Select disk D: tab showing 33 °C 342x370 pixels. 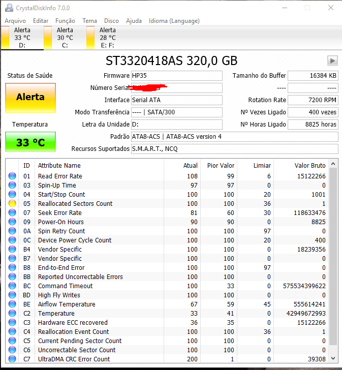(x=22, y=38)
